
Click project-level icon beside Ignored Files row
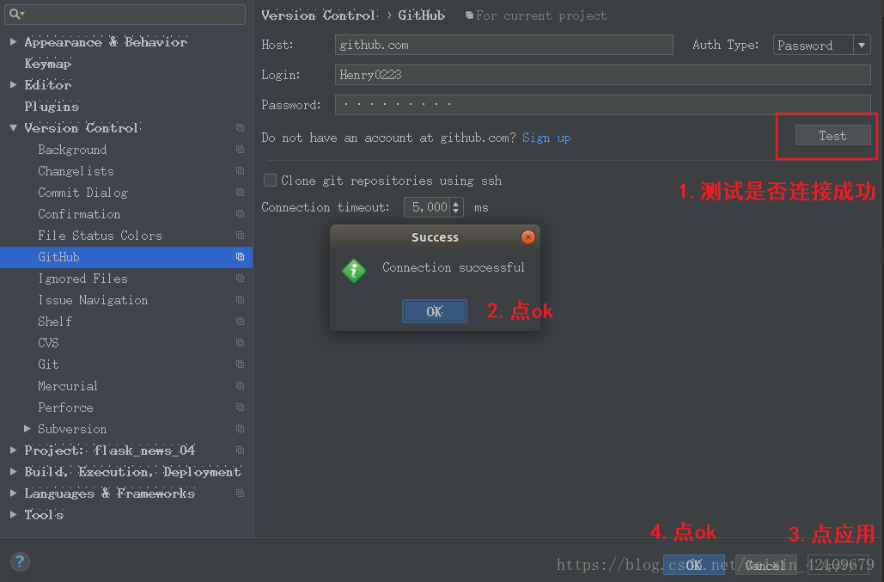(x=241, y=278)
